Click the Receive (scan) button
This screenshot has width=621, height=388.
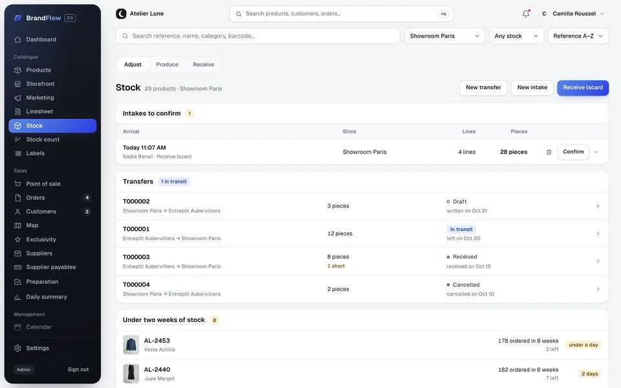(x=583, y=88)
